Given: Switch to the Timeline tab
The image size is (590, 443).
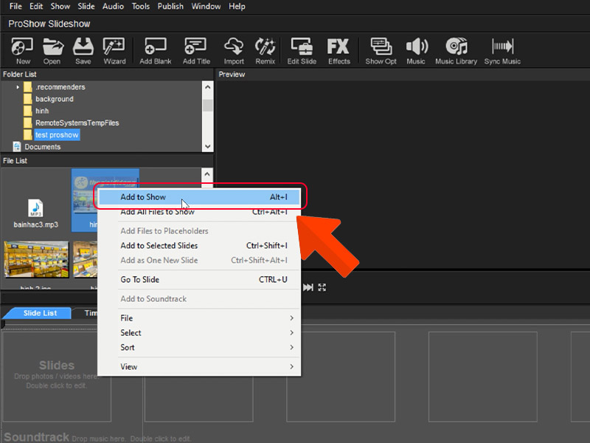Looking at the screenshot, I should point(92,312).
